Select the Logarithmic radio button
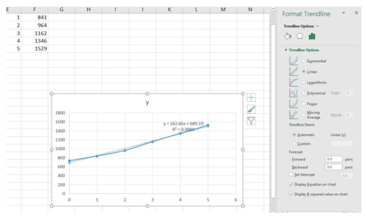Image resolution: width=367 pixels, height=220 pixels. (x=304, y=82)
